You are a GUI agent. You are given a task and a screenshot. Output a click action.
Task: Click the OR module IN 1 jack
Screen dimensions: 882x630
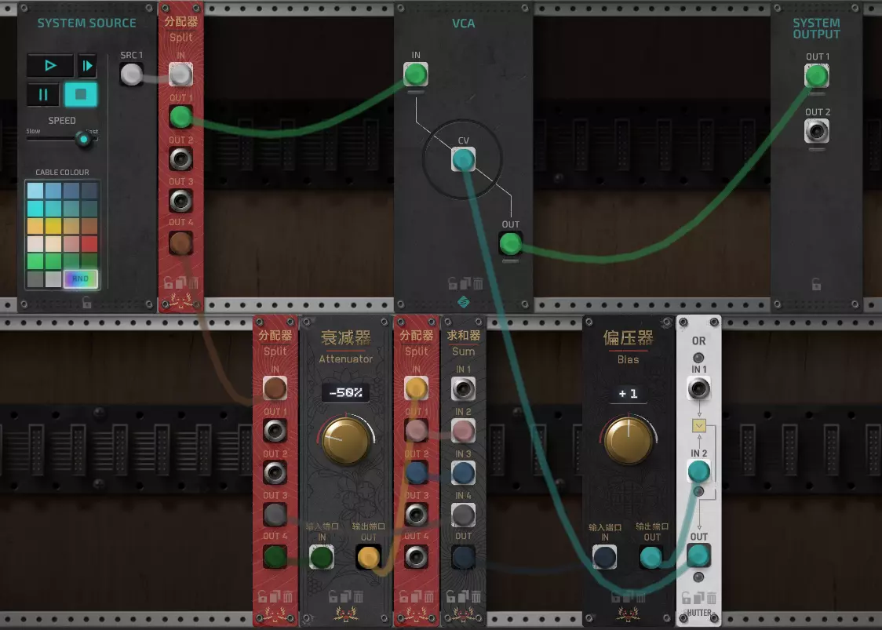click(698, 388)
